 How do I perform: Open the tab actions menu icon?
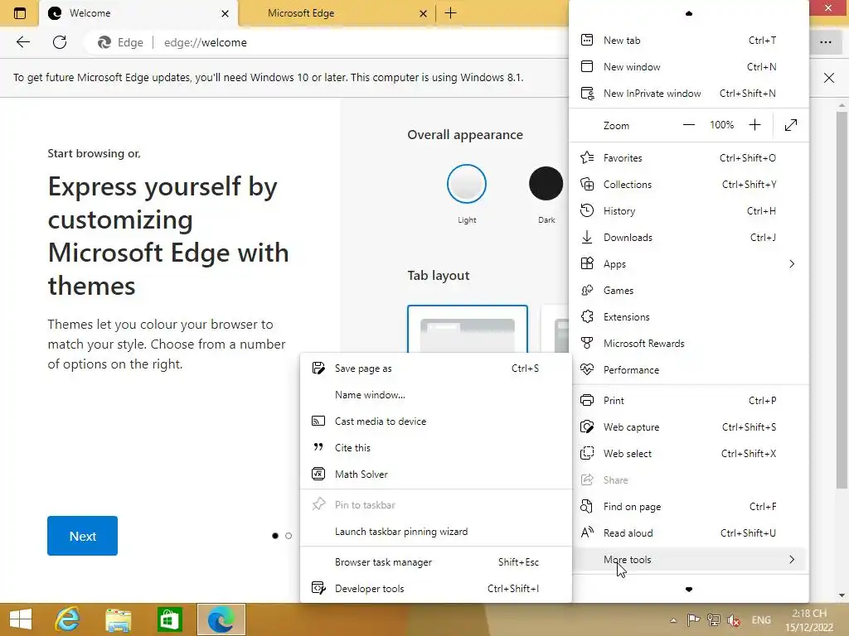coord(20,13)
